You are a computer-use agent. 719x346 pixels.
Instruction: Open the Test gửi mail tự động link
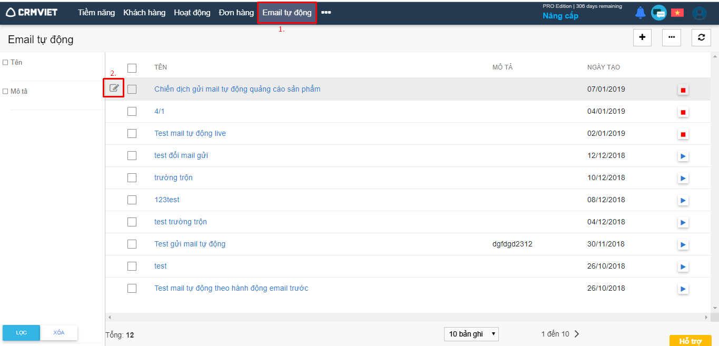(x=190, y=244)
